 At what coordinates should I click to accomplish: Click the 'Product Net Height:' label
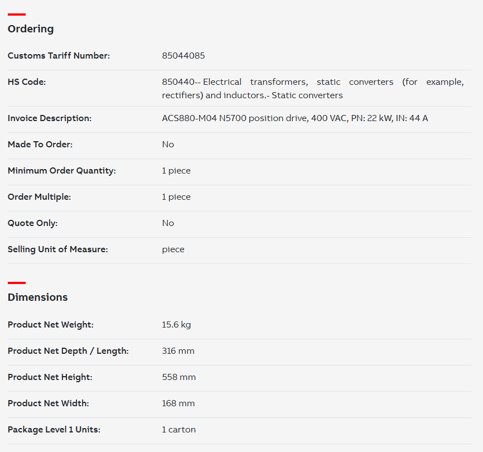coord(50,377)
